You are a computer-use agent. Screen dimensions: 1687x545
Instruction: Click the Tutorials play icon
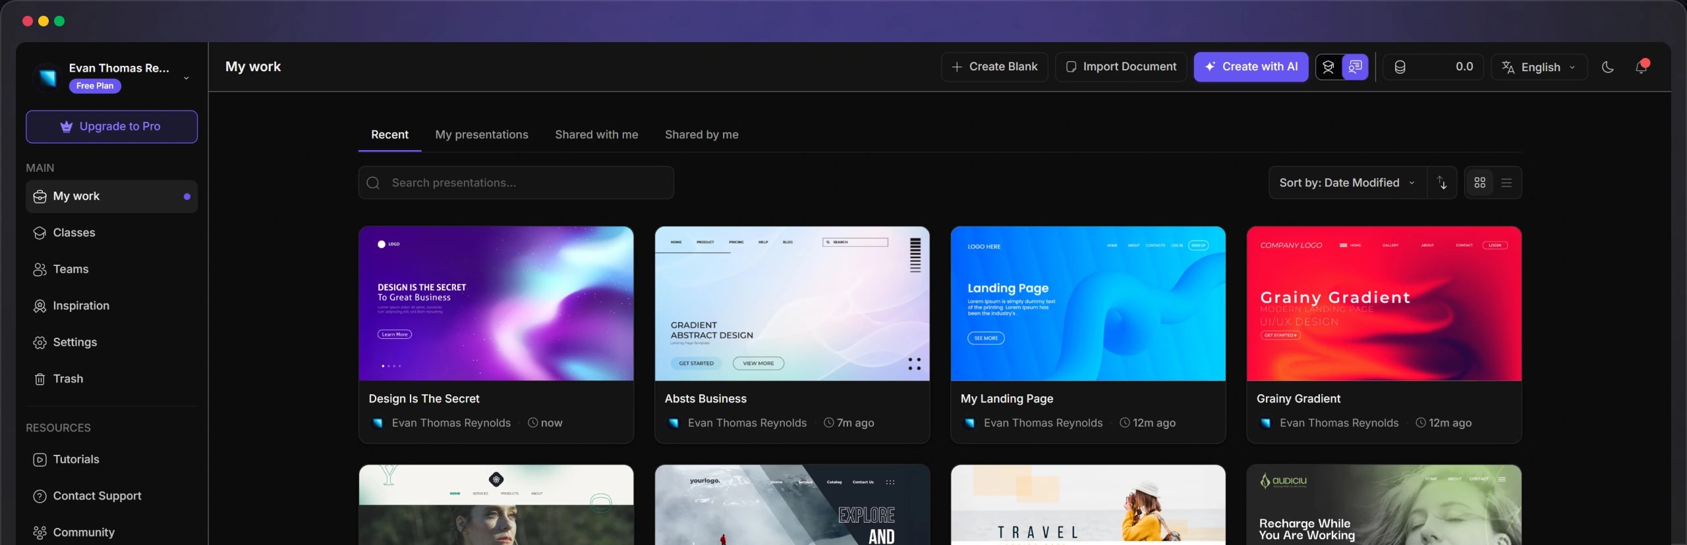[x=40, y=459]
